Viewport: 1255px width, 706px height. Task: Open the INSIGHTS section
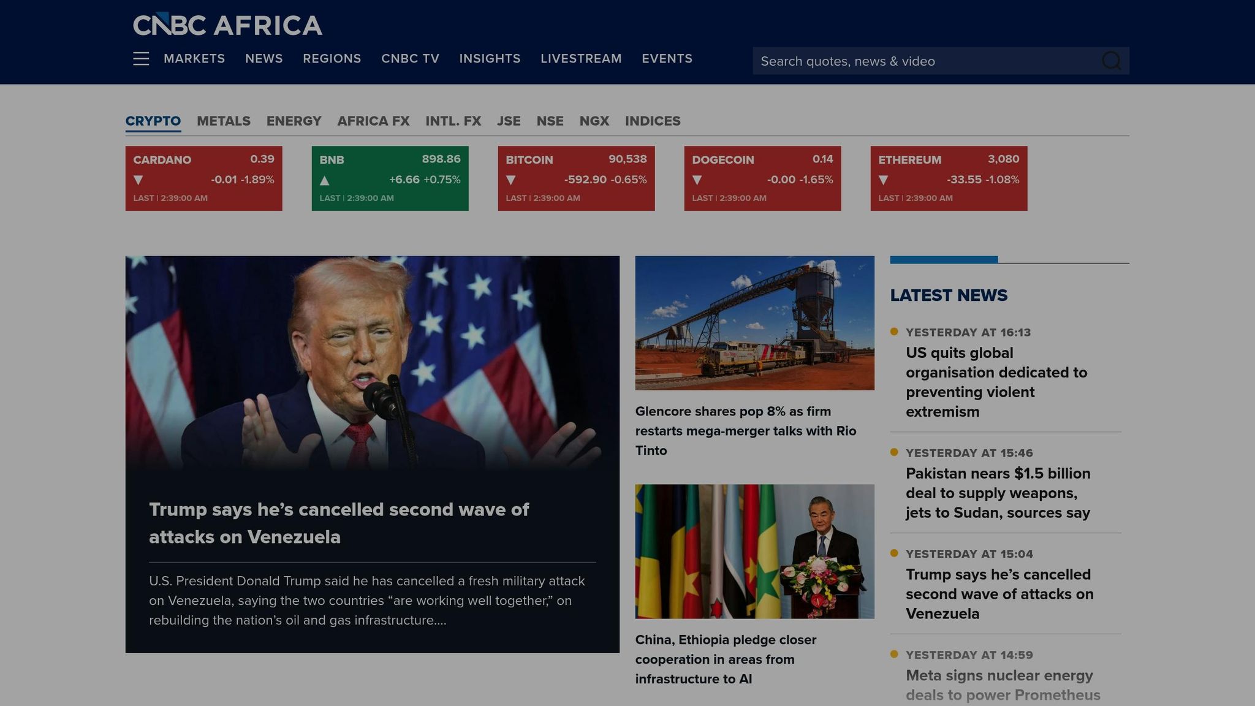490,59
